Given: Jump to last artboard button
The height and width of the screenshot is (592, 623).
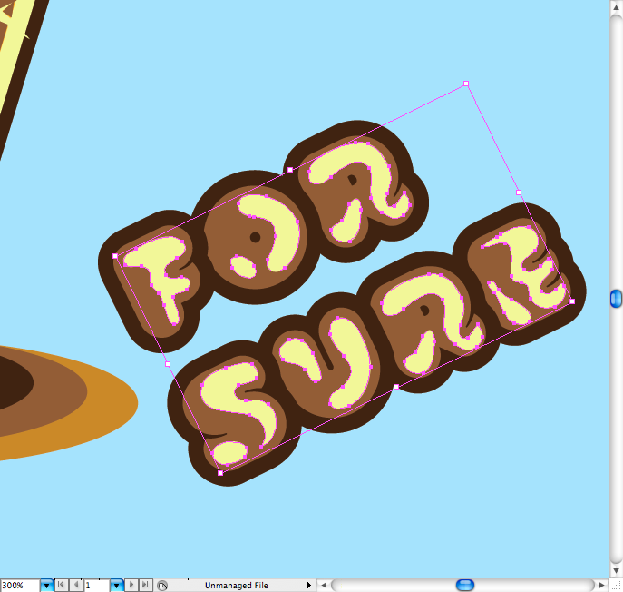Looking at the screenshot, I should [x=145, y=586].
